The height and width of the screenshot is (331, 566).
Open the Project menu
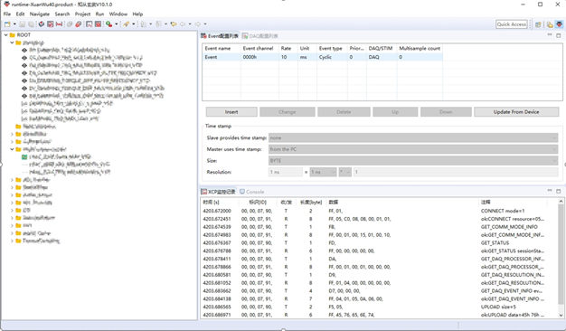click(x=82, y=14)
